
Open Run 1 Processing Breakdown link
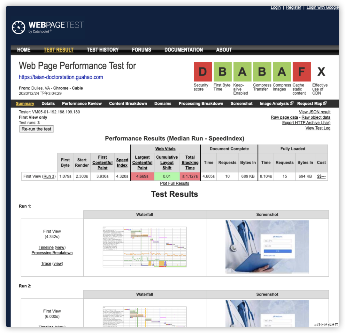(x=52, y=253)
